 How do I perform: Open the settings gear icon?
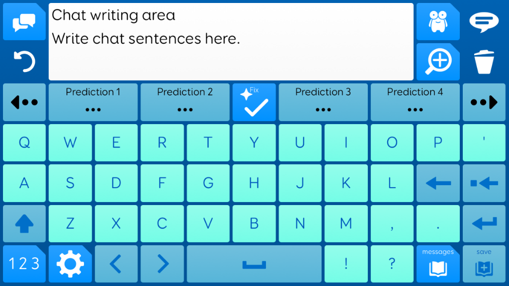pos(70,264)
